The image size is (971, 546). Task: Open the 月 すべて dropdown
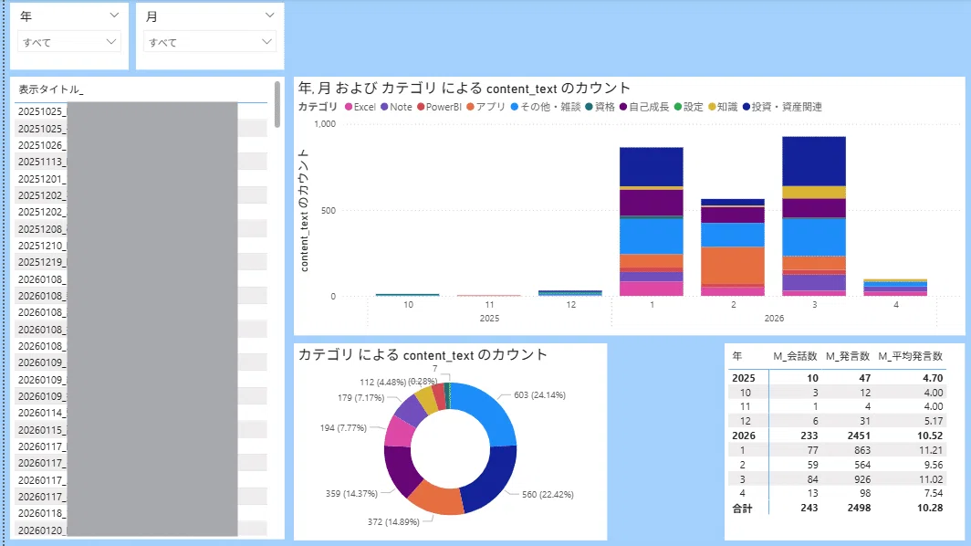point(209,42)
